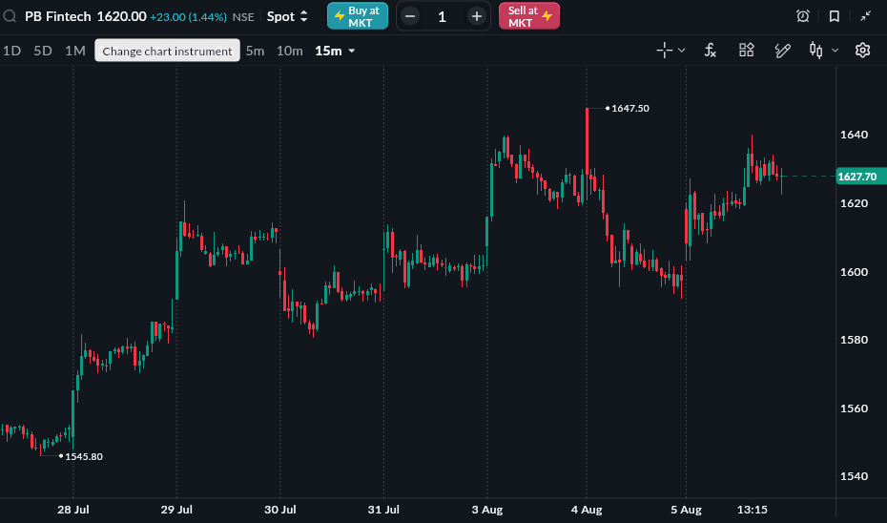Viewport: 887px width, 523px height.
Task: Toggle the Spot instrument selector
Action: click(287, 16)
